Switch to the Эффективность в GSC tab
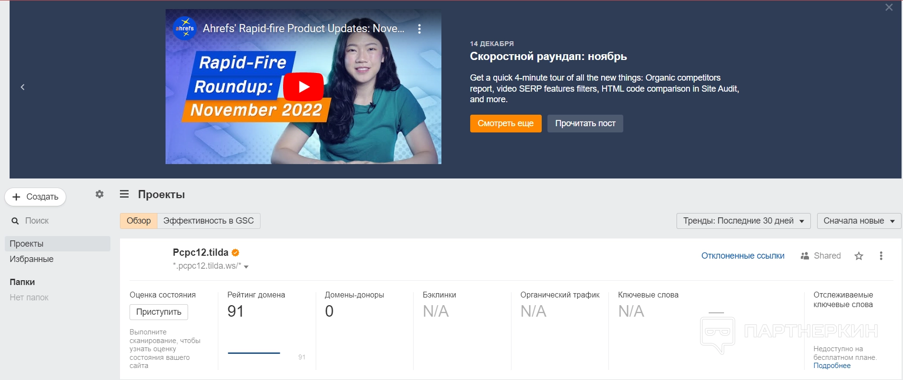903x380 pixels. click(208, 221)
